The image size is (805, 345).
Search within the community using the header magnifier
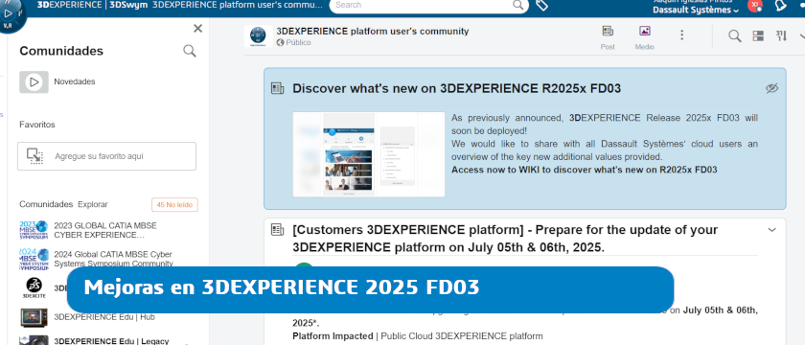coord(735,36)
